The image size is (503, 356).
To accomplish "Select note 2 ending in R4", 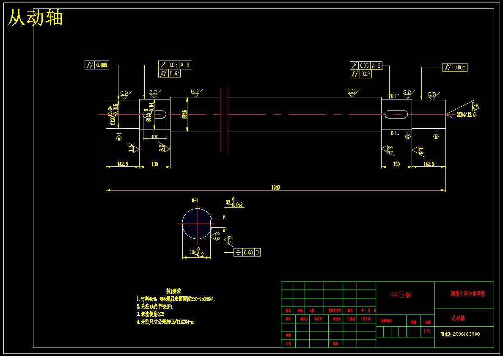I will [x=154, y=306].
